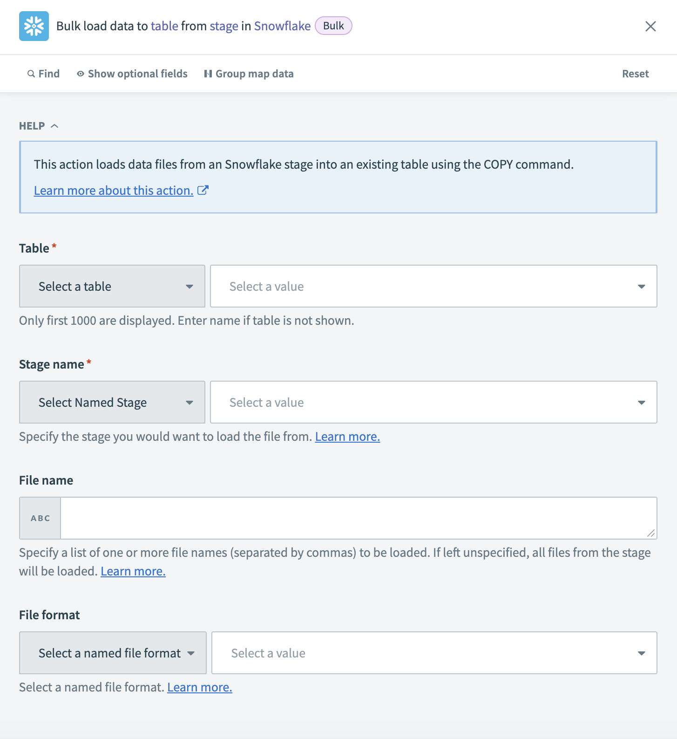Viewport: 677px width, 739px height.
Task: Click the table link in the action title
Action: pyautogui.click(x=164, y=26)
